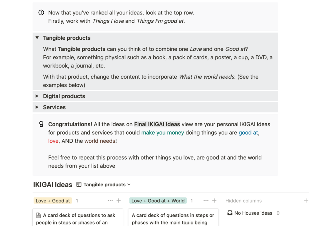309x226 pixels.
Task: Click the yellow Love + Good at tag
Action: 53,201
